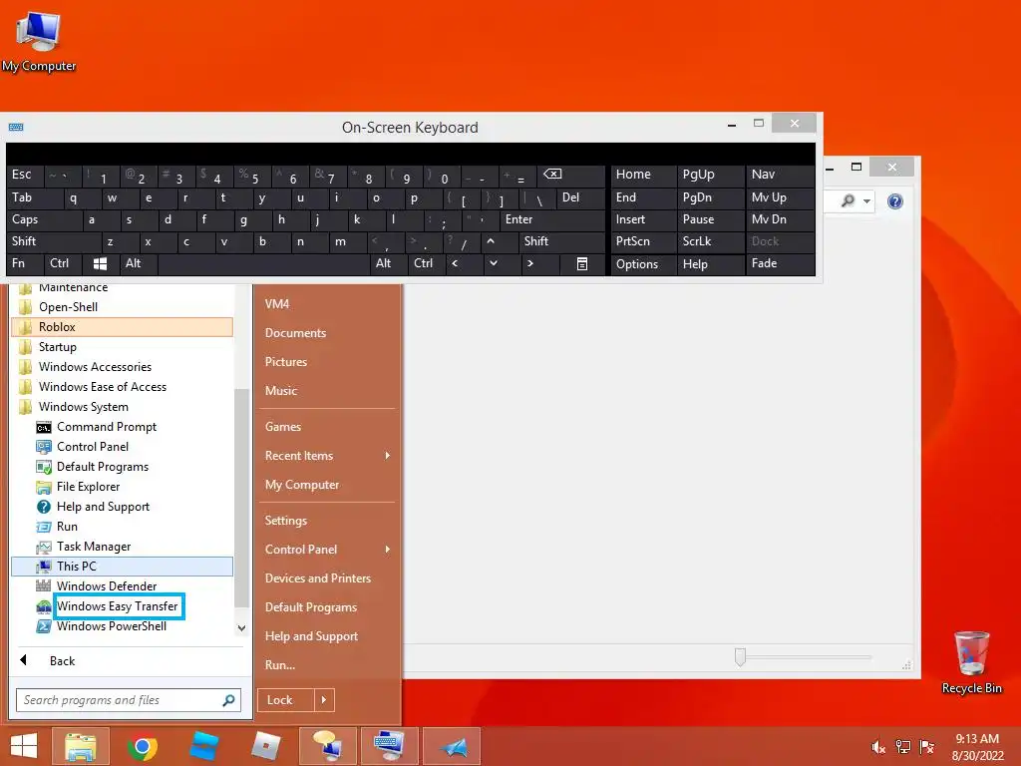
Task: Click the programs list scrollbar down arrow
Action: click(x=241, y=628)
